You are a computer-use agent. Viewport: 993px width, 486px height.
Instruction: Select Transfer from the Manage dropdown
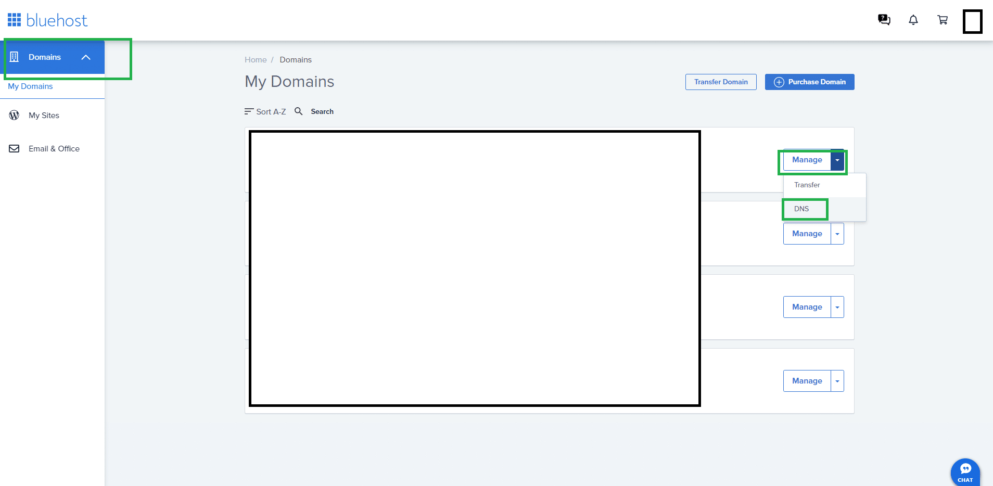807,185
